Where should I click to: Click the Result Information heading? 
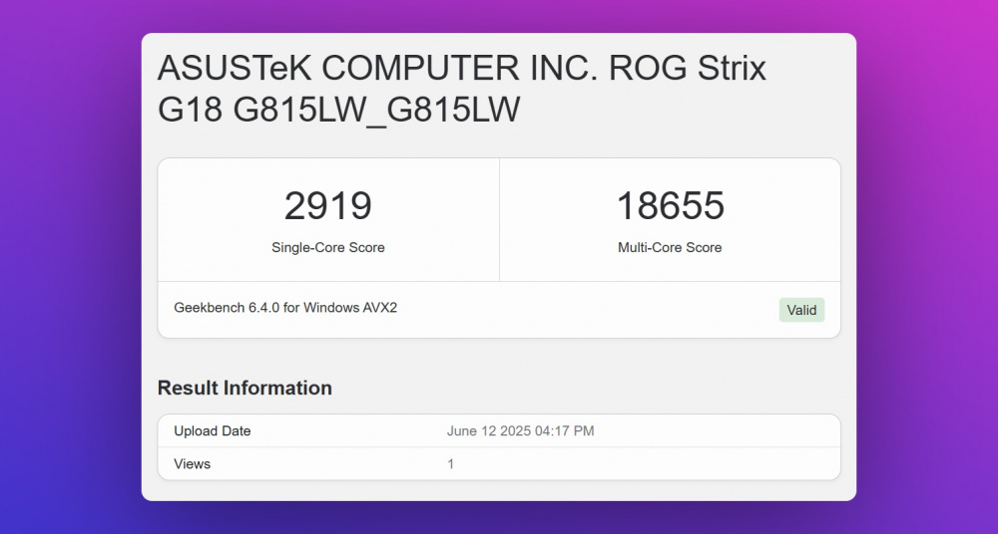(245, 388)
